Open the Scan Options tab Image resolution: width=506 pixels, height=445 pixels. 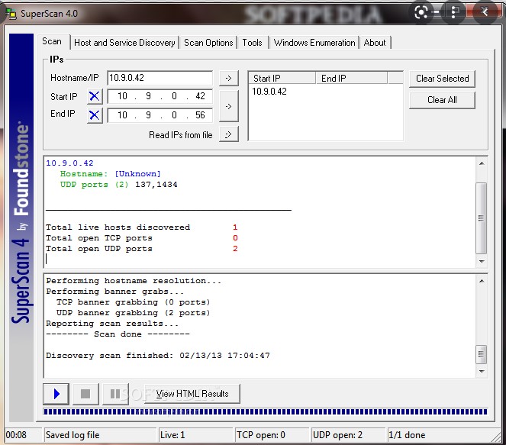point(208,43)
